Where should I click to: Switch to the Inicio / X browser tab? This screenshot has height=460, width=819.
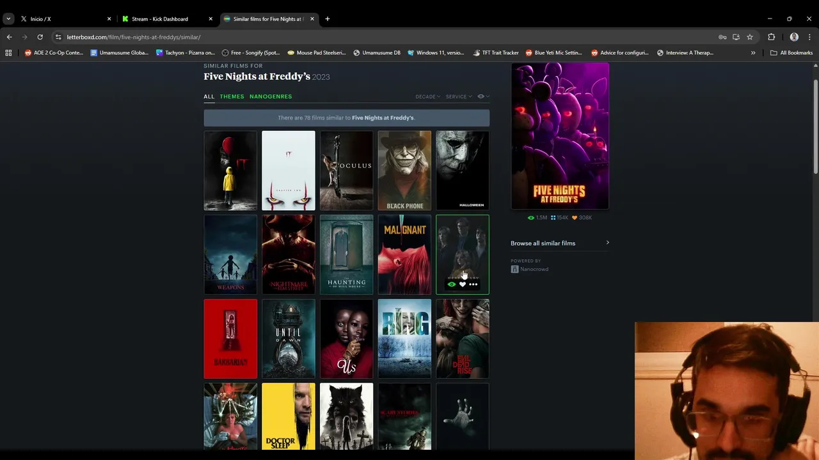click(x=66, y=19)
